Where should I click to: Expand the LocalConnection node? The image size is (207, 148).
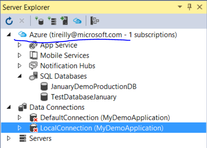(x=20, y=128)
